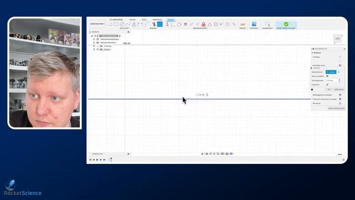Click the blue Skizzenkurven selection button
Screen dimensions: 355x200
pos(331,72)
